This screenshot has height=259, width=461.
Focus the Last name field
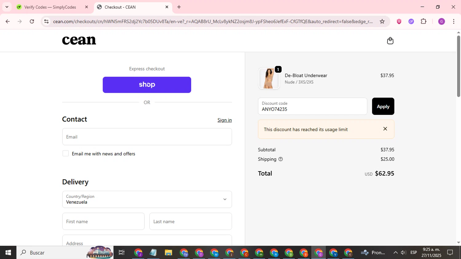click(191, 221)
